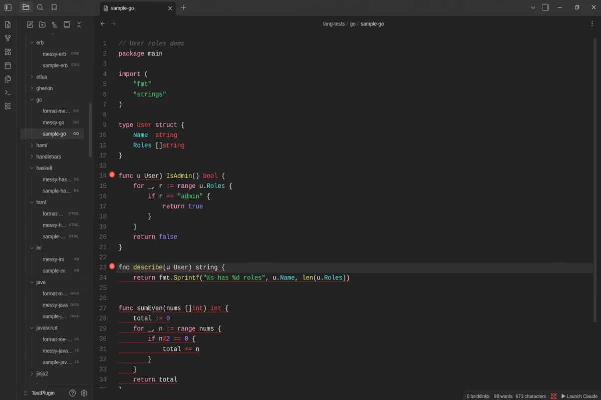Click line number 27 in the gutter
The image size is (601, 400).
pos(103,308)
